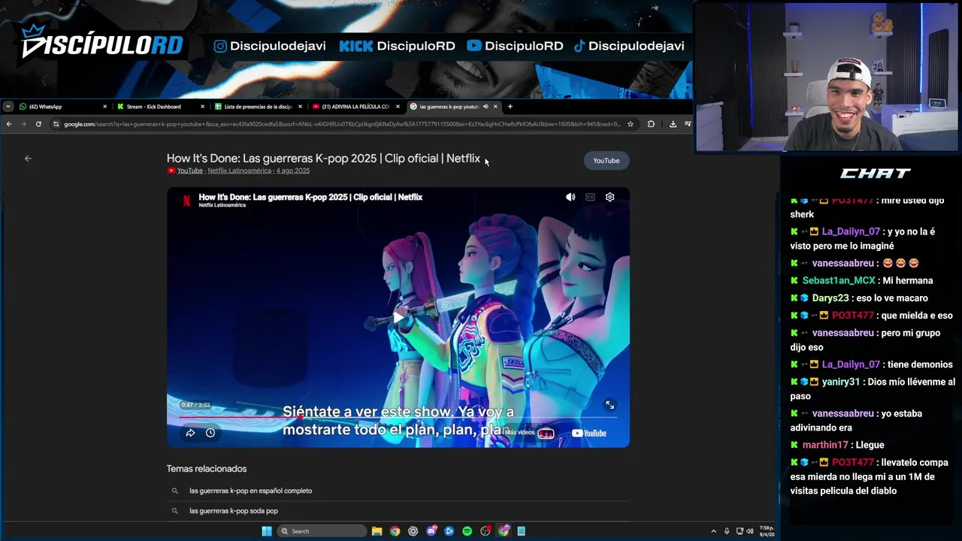Click the Netflix logo in the player
This screenshot has height=541, width=962.
click(187, 201)
